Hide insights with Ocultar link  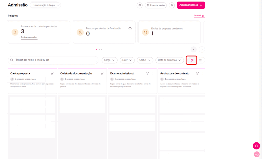click(199, 15)
